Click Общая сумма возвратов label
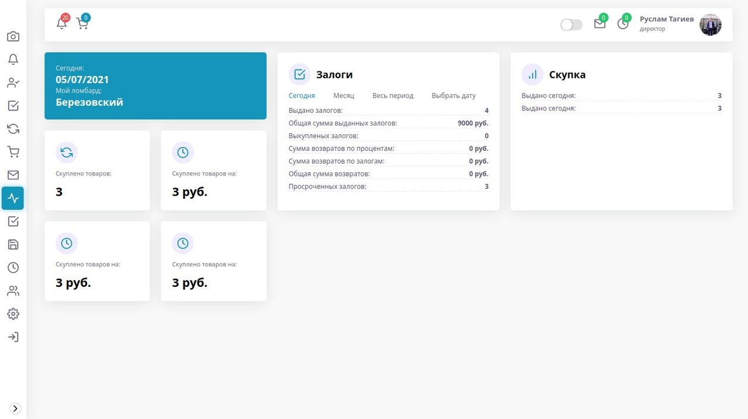This screenshot has height=419, width=748. (x=329, y=174)
